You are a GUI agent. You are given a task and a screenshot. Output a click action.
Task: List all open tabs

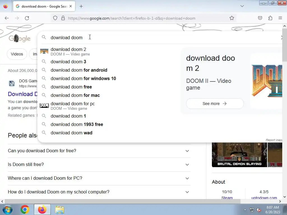tap(242, 6)
